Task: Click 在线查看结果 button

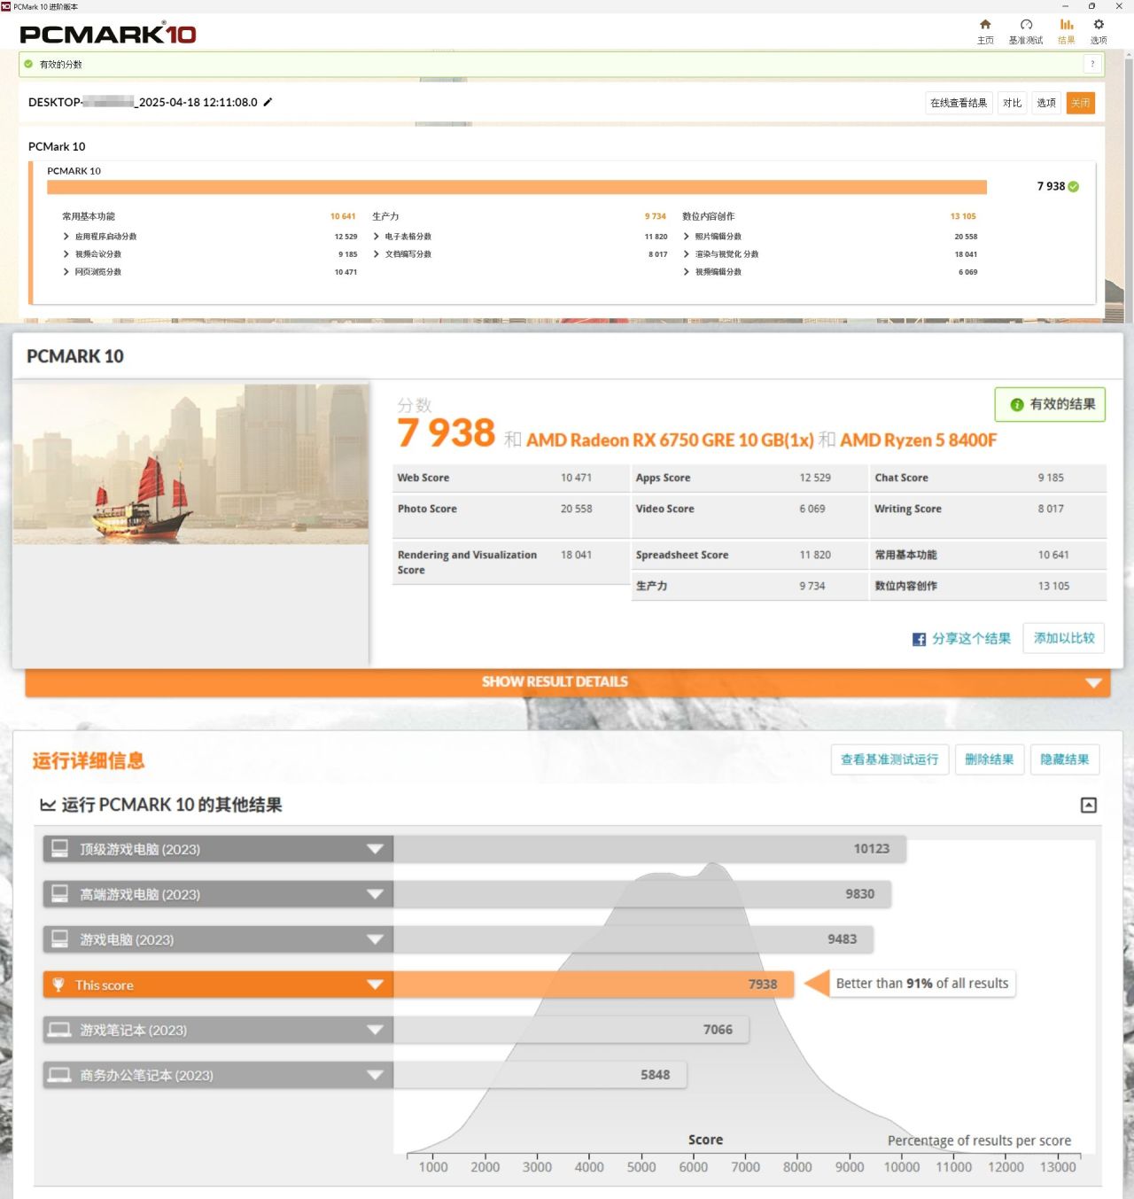Action: coord(959,103)
